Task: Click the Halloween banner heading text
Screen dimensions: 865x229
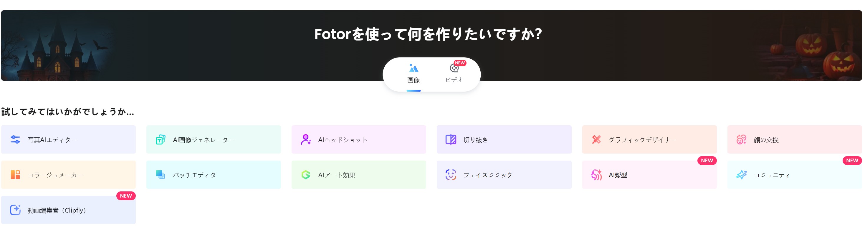Action: pyautogui.click(x=428, y=34)
